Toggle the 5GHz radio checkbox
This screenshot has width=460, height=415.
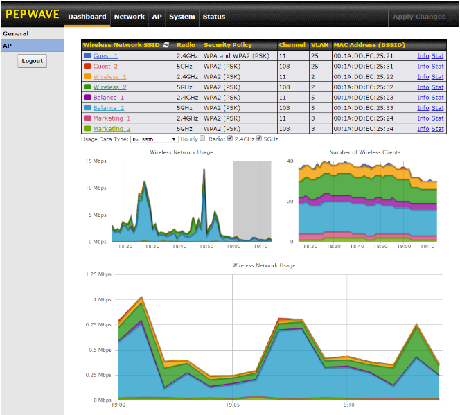(259, 139)
